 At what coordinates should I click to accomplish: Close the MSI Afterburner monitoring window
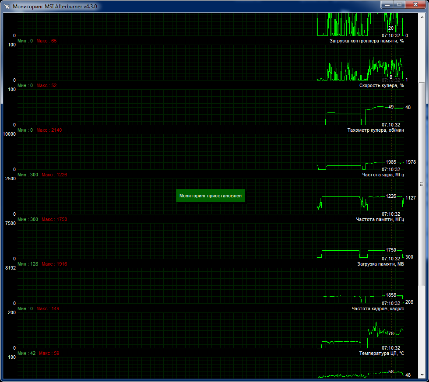pos(414,4)
